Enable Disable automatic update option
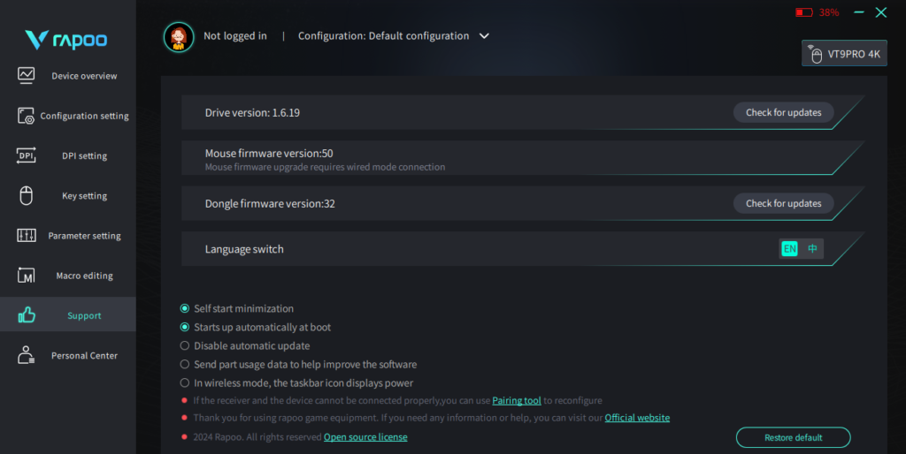 pos(185,345)
